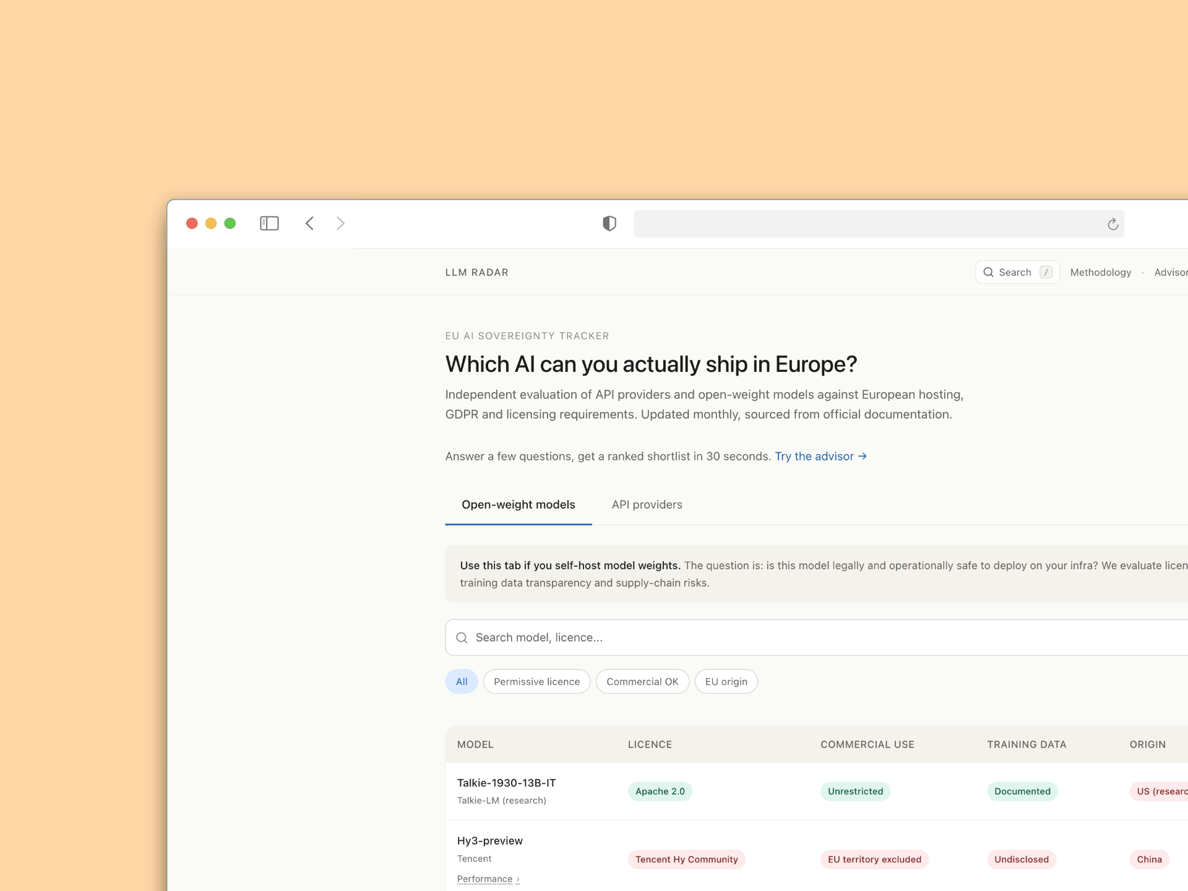Switch to the API providers tab

pyautogui.click(x=647, y=505)
